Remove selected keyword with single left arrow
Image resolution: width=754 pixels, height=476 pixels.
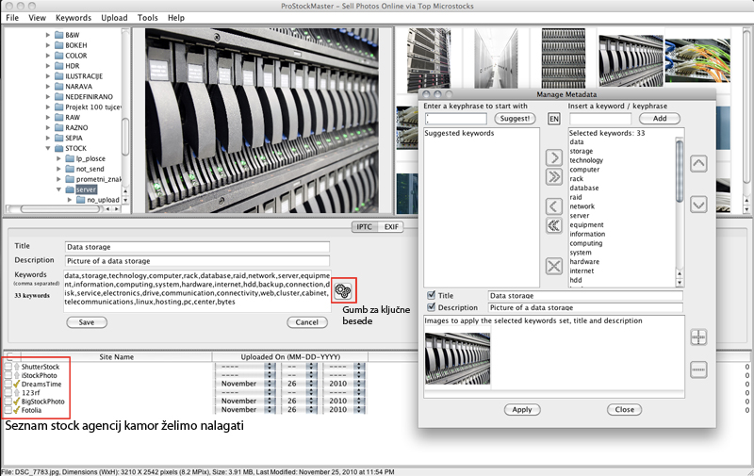(x=554, y=205)
